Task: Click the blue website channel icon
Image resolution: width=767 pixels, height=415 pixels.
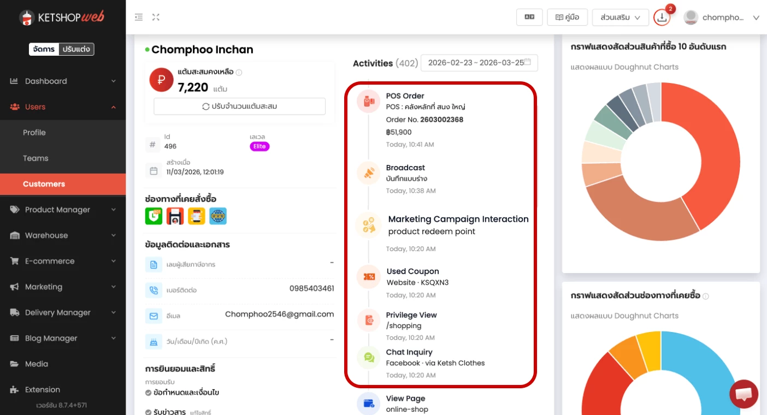Action: point(218,216)
